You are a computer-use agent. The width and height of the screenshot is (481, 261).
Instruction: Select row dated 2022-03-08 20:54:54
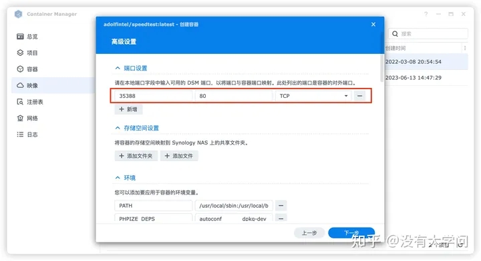coord(426,62)
